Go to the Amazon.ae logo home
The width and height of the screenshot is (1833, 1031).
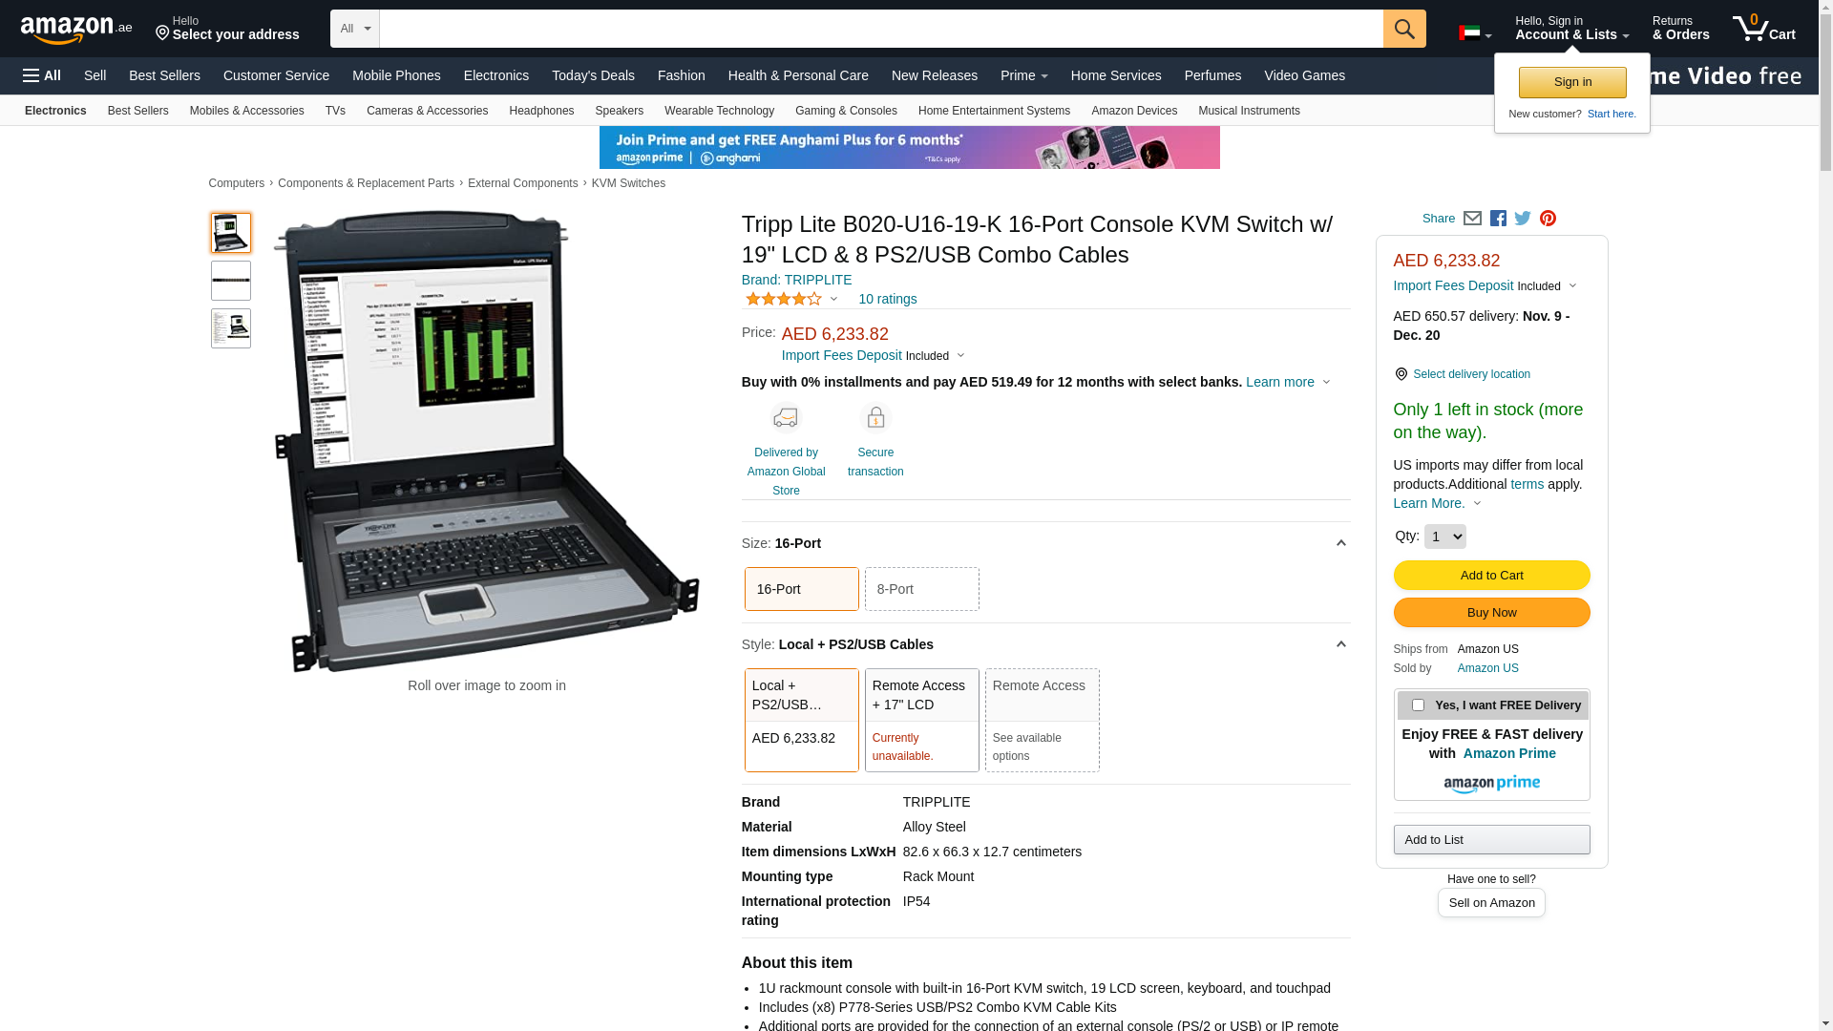[76, 30]
